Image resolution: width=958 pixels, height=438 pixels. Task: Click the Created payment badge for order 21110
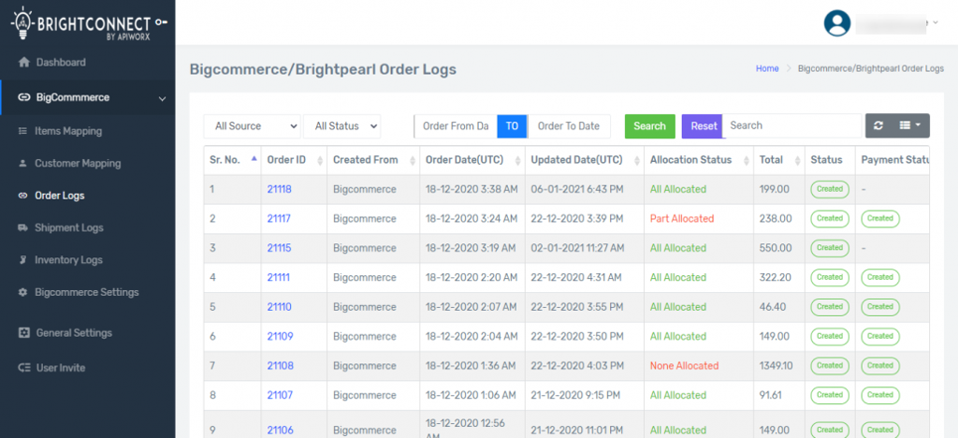880,307
